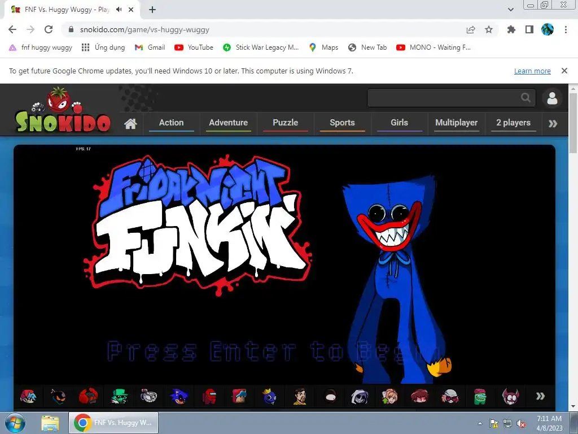Image resolution: width=578 pixels, height=434 pixels.
Task: Open the Ứng dụng apps bookmark
Action: click(x=103, y=47)
